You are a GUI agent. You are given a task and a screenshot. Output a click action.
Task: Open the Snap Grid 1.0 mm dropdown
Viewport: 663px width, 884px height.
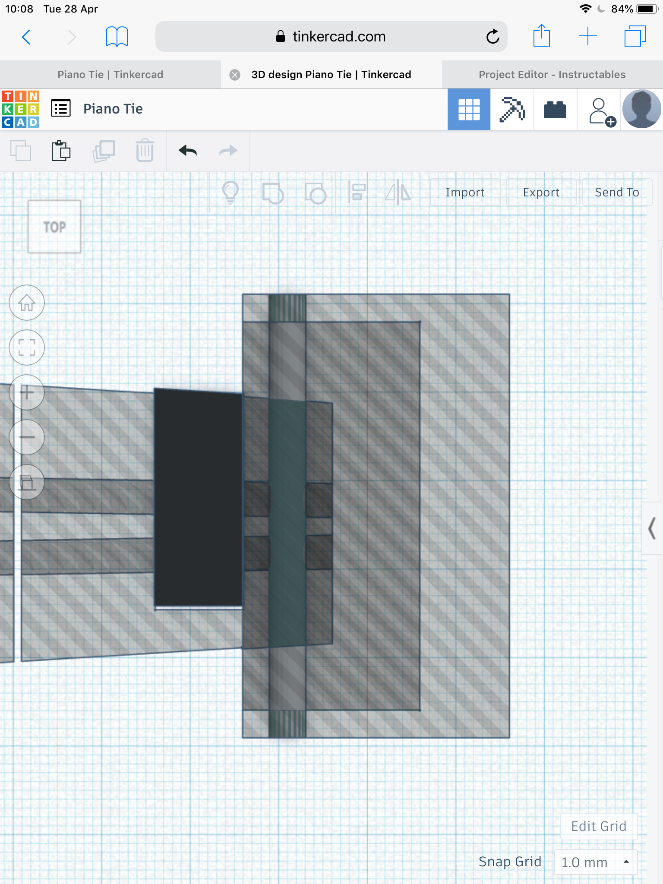596,862
